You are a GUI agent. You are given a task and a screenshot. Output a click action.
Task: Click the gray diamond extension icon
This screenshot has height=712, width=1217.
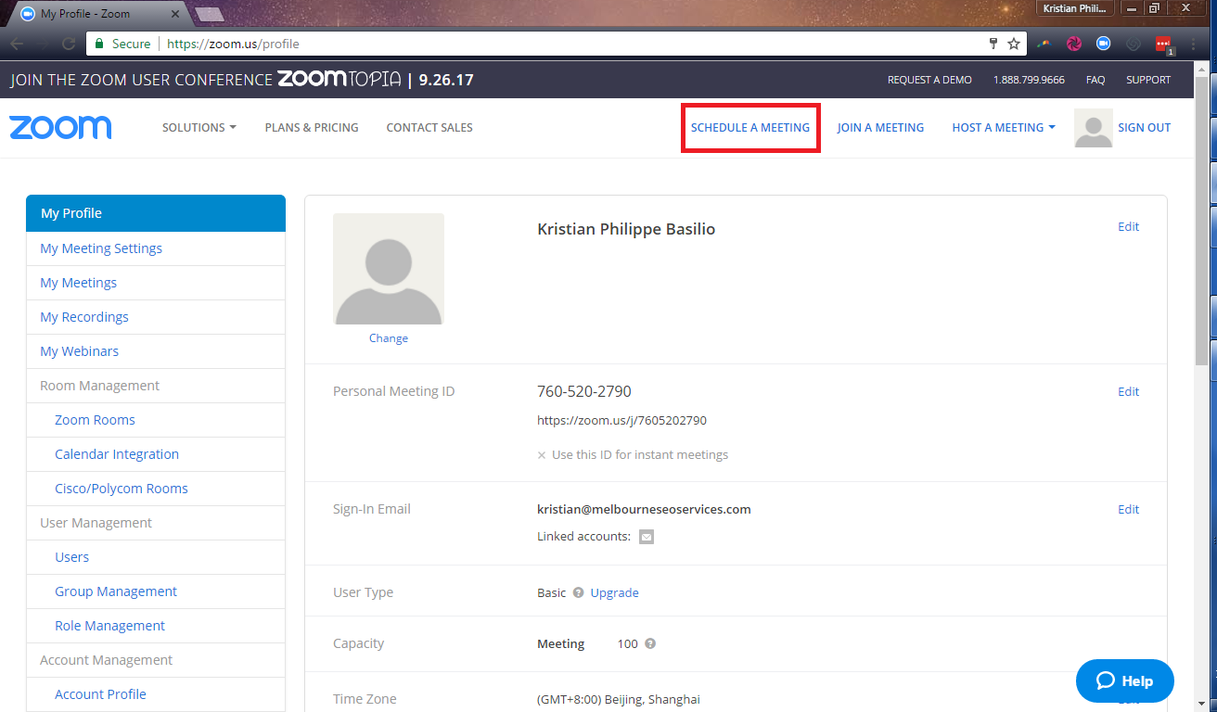click(x=1133, y=44)
